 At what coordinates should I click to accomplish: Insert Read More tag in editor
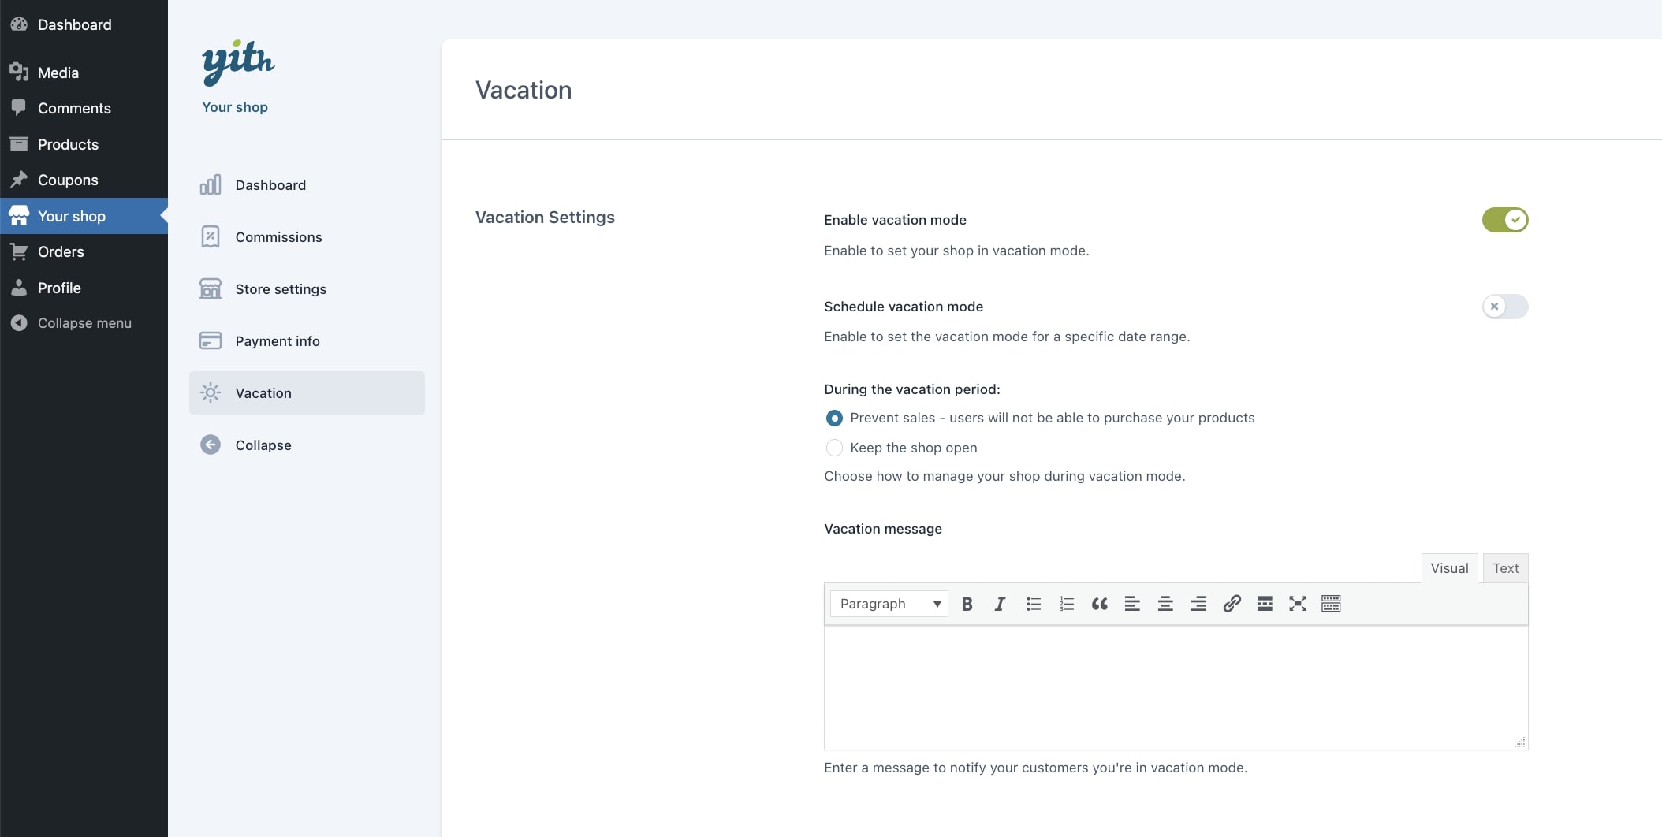click(x=1265, y=604)
